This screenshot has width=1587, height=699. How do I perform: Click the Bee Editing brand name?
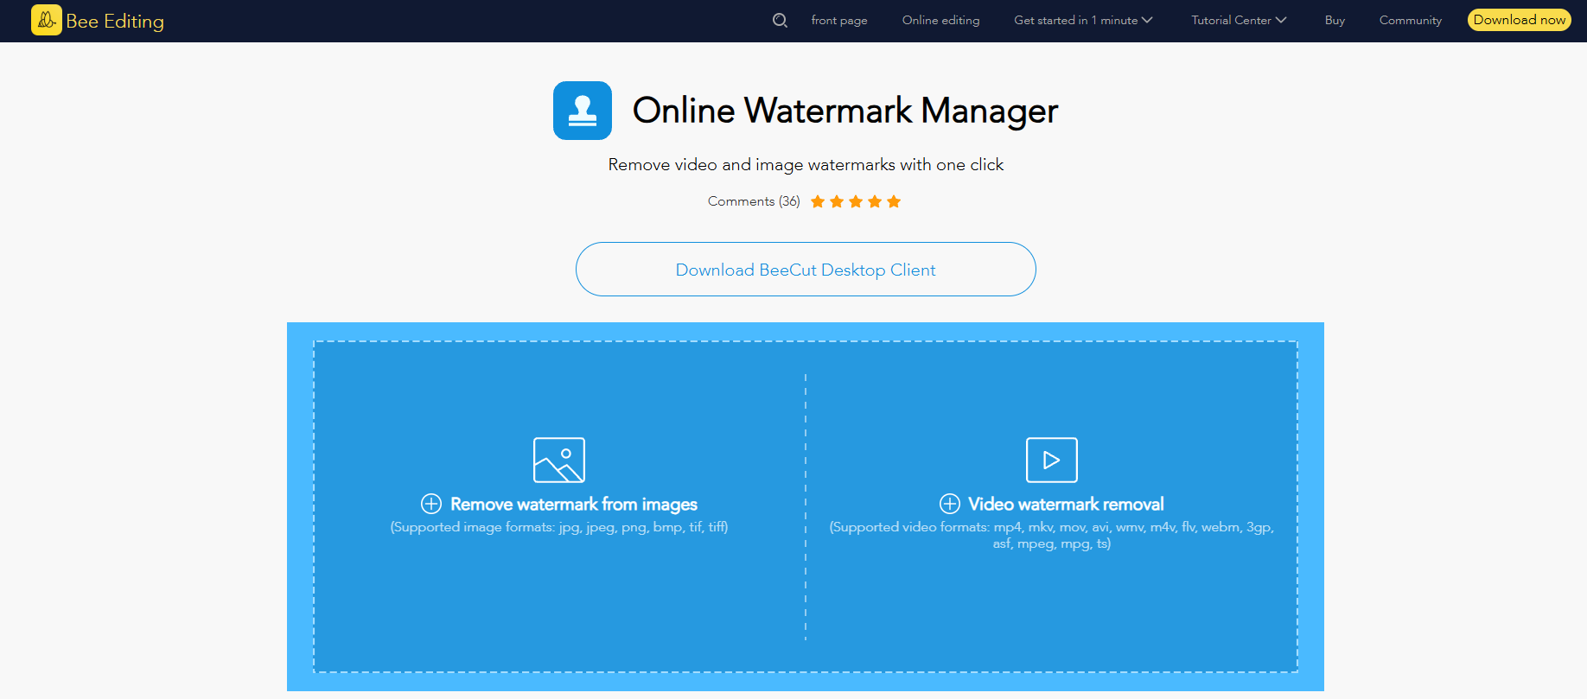pyautogui.click(x=115, y=21)
